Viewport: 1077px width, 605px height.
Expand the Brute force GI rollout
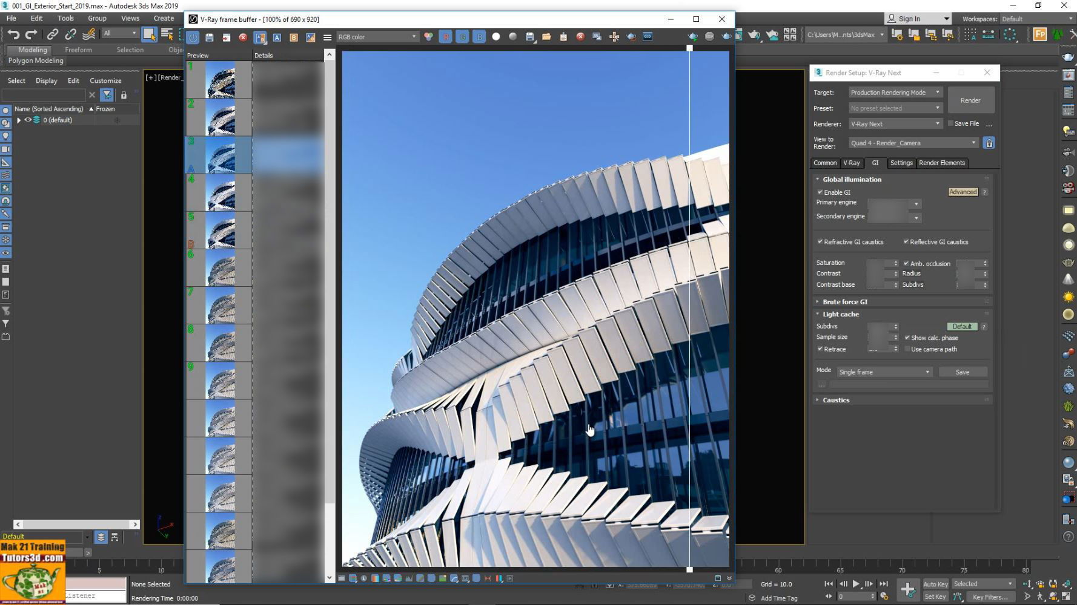point(844,302)
